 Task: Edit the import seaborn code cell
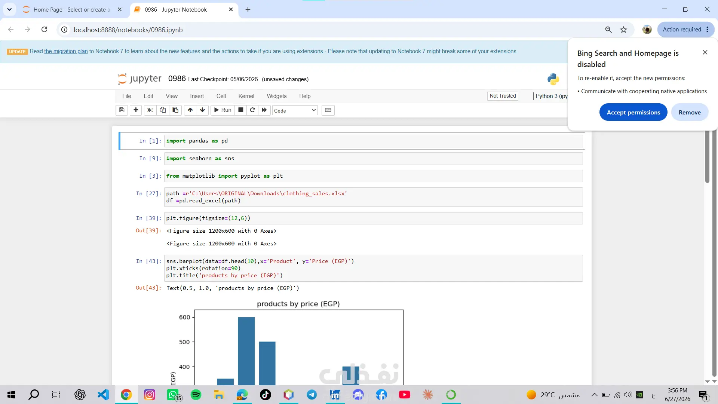tap(373, 159)
